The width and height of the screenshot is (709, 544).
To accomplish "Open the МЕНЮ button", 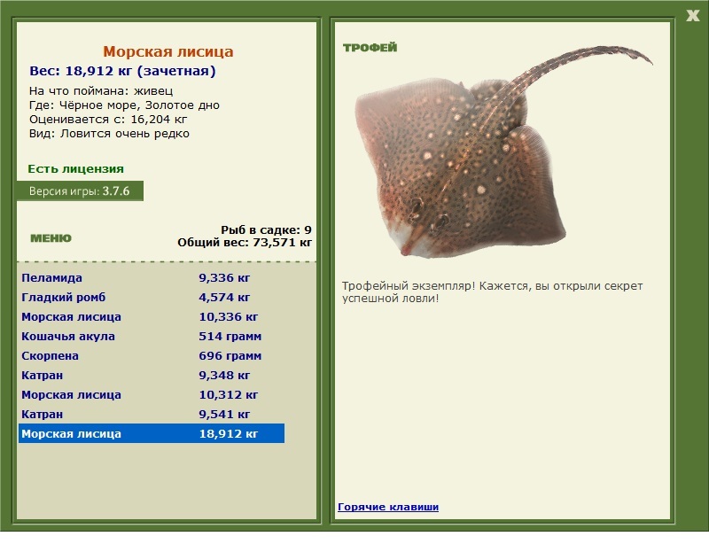I will pos(51,238).
